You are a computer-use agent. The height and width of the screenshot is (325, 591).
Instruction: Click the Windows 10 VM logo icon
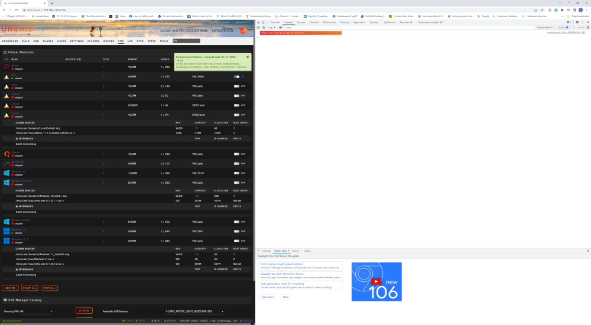coord(7,173)
